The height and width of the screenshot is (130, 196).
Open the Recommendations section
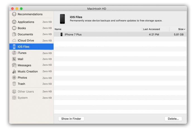tap(31, 14)
